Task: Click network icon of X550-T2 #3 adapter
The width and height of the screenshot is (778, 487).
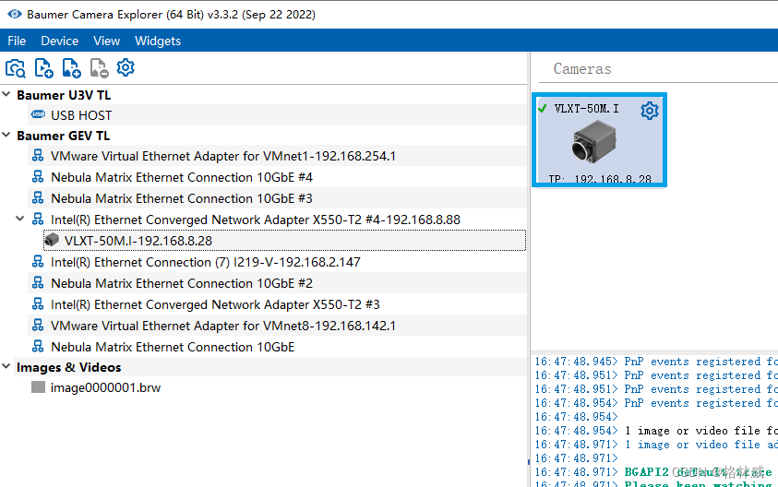Action: click(x=38, y=303)
